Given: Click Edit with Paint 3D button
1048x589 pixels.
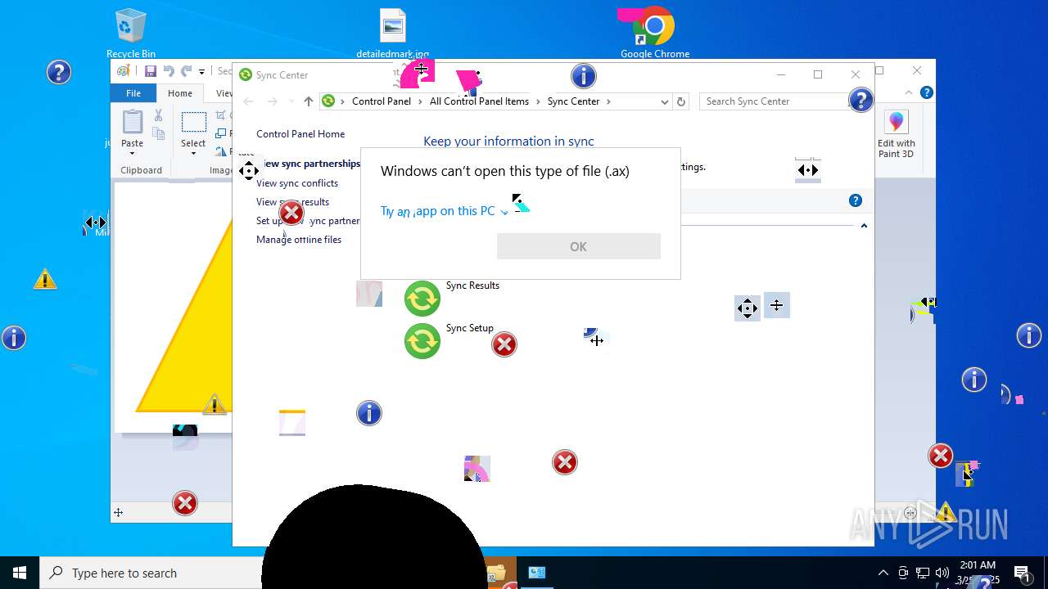Looking at the screenshot, I should coord(897,135).
